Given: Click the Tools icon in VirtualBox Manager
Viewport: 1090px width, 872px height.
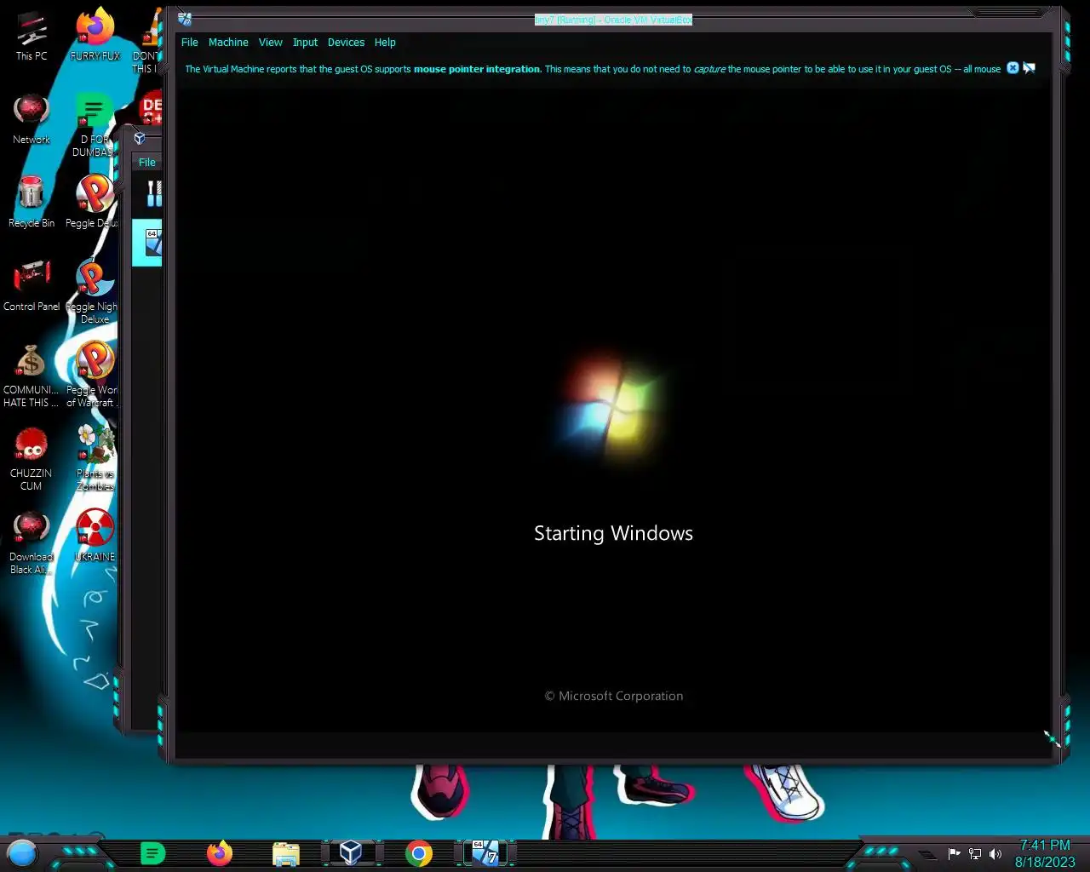Looking at the screenshot, I should [x=153, y=193].
